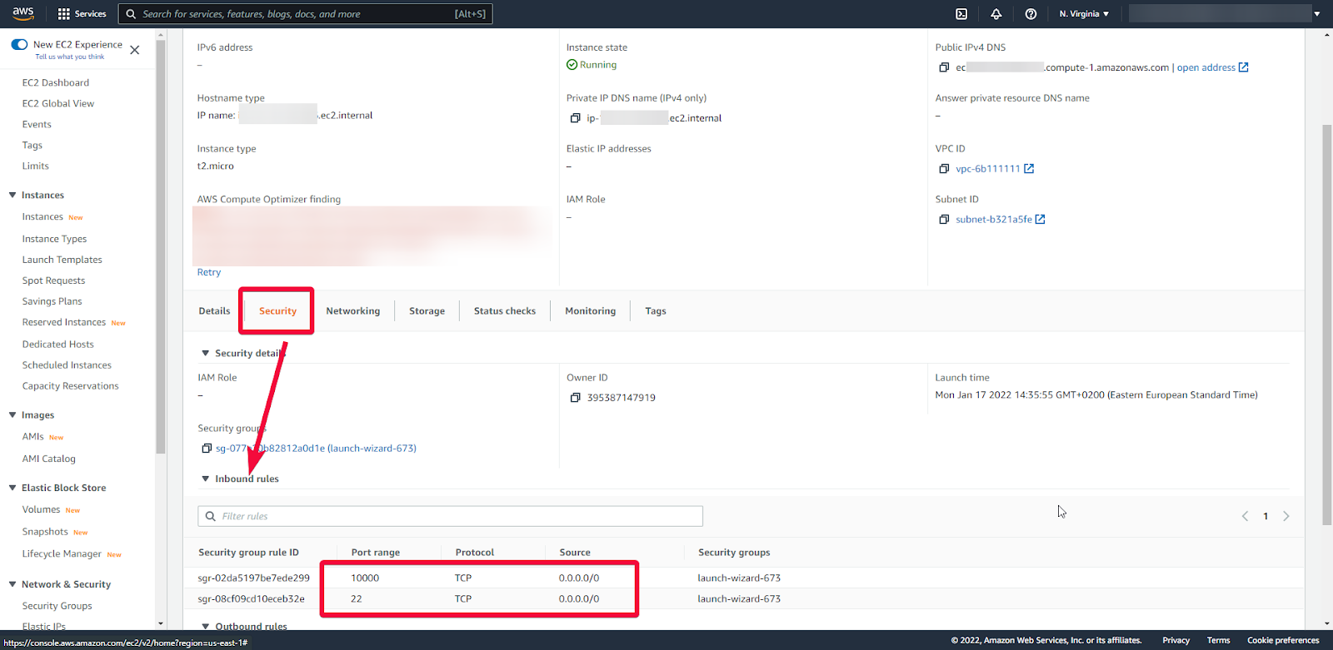Click Retry for Compute Optimizer finding
The image size is (1333, 650).
[x=209, y=272]
